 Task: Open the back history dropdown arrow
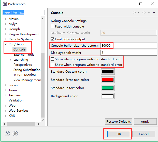(139, 12)
